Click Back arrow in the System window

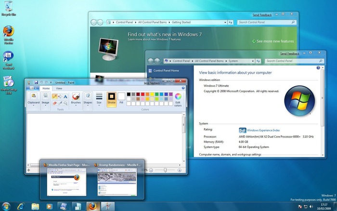(150, 61)
